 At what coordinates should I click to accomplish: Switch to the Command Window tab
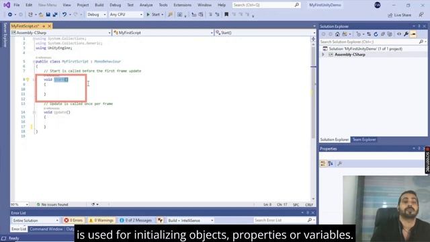coord(46,229)
